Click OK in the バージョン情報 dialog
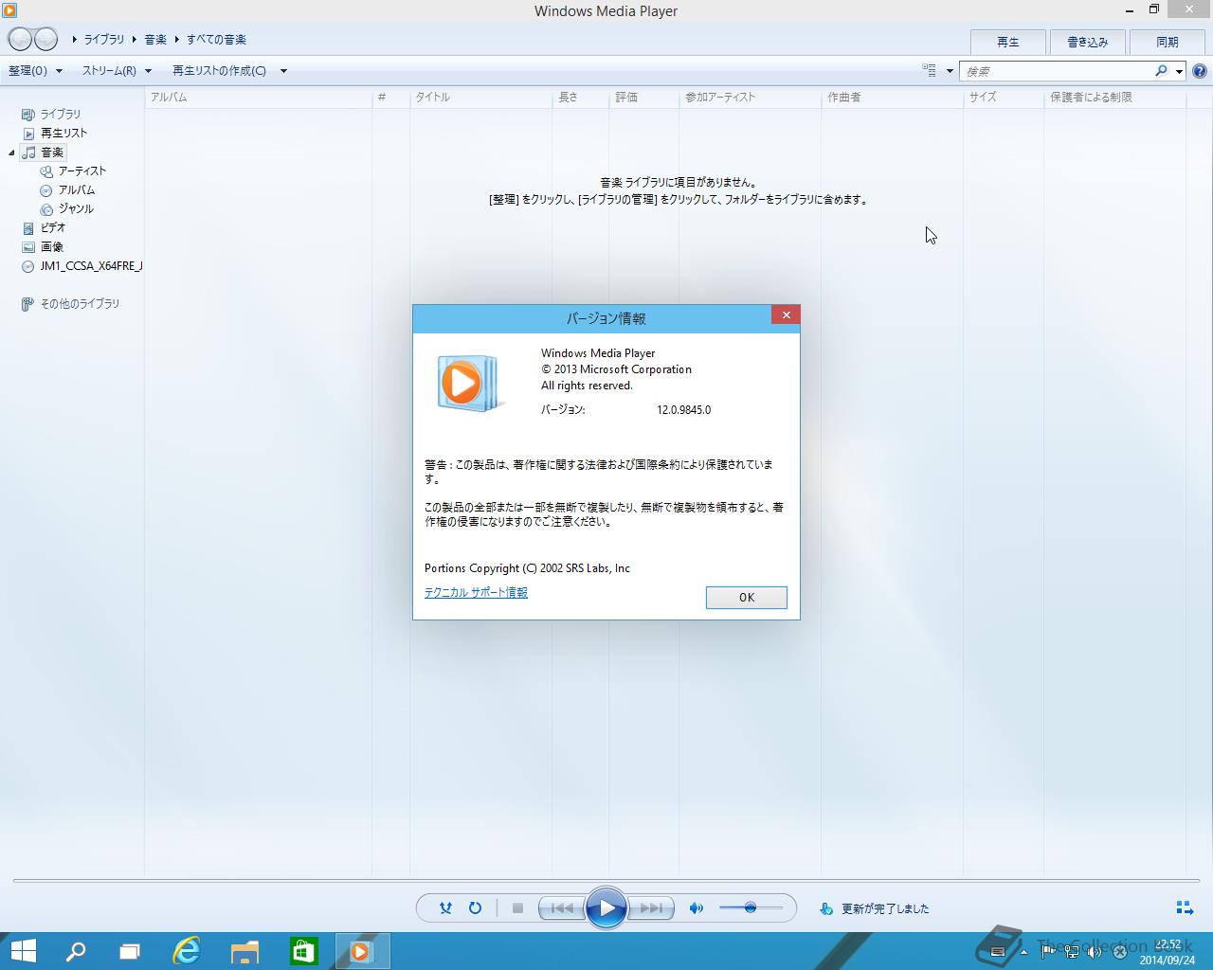The width and height of the screenshot is (1213, 970). pos(747,597)
